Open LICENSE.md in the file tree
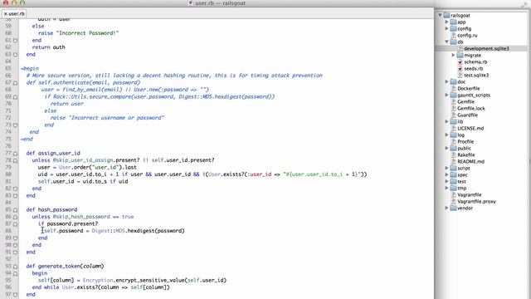 pos(470,128)
